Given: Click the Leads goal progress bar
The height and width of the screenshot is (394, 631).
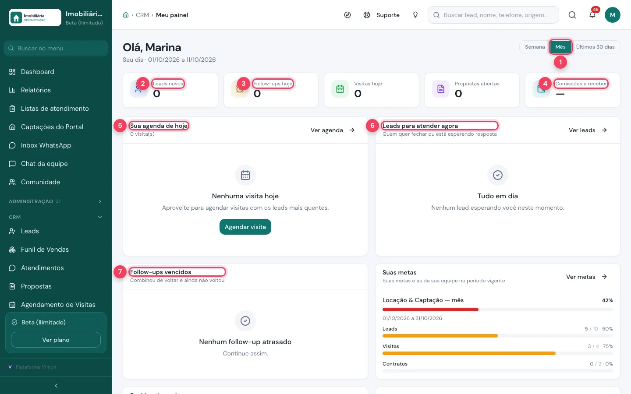Looking at the screenshot, I should (498, 336).
